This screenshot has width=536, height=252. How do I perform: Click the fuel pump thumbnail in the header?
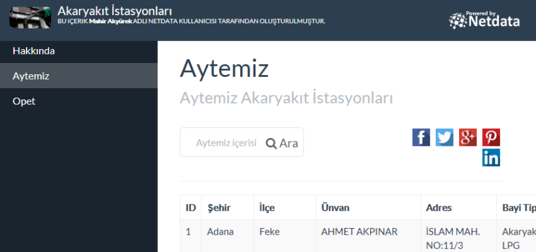(30, 17)
